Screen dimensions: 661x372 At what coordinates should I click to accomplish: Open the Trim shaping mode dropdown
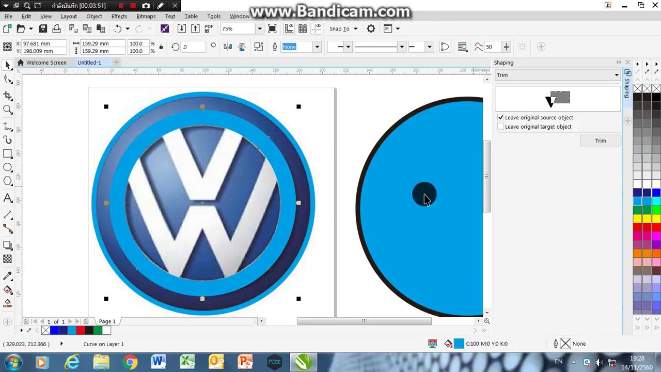pos(558,75)
